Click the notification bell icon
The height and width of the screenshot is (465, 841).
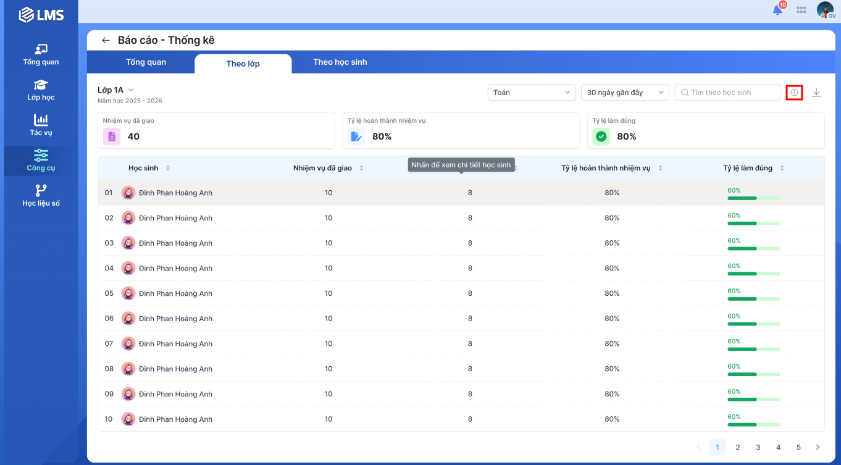point(777,10)
